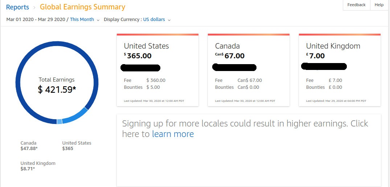Open the Feedback tab
390x187 pixels.
click(x=356, y=5)
